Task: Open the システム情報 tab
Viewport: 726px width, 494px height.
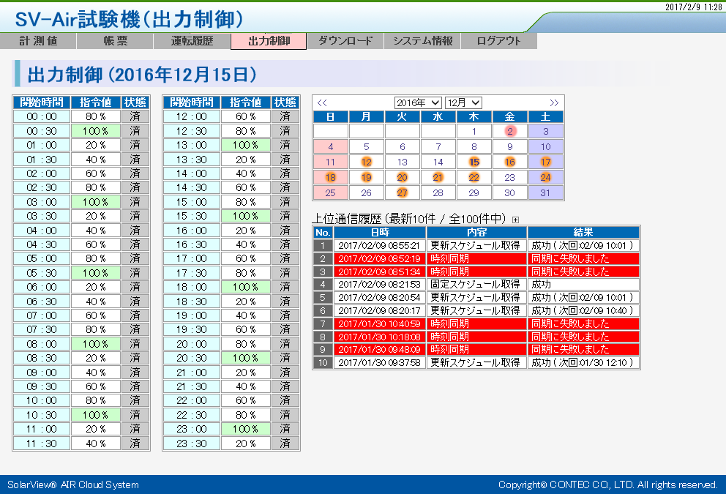Action: (422, 41)
